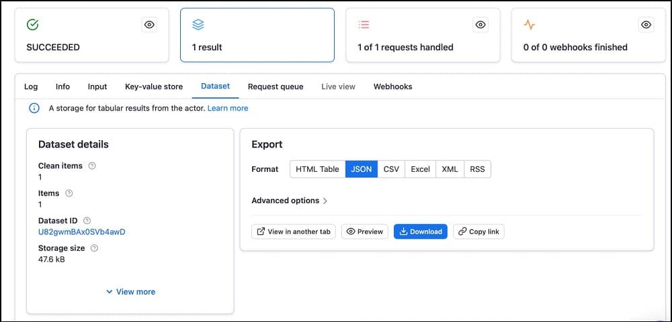Open the help icon next to Items

click(69, 193)
